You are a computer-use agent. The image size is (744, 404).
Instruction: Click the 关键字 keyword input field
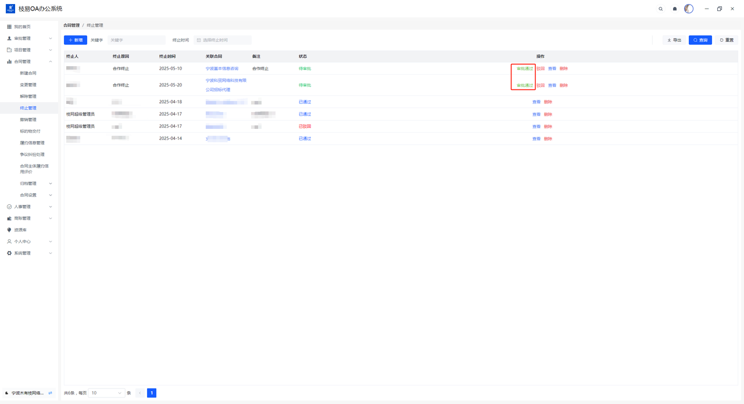(137, 40)
